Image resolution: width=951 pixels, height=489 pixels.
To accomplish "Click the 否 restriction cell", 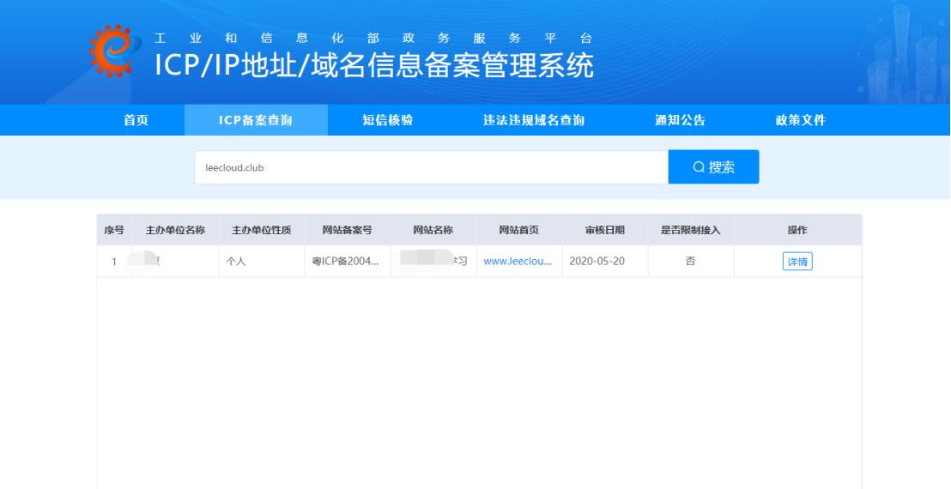I will [x=691, y=262].
